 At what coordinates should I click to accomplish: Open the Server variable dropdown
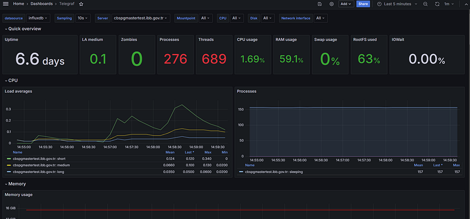141,18
